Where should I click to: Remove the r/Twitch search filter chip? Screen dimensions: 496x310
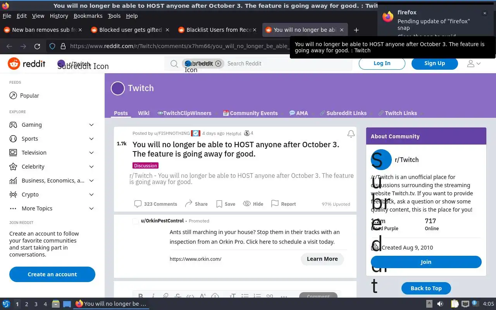point(218,64)
